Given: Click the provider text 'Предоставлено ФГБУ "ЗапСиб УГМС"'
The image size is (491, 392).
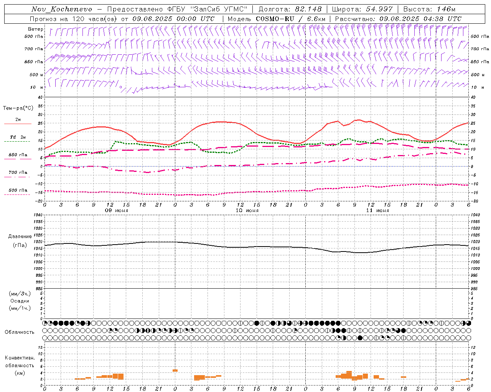Looking at the screenshot, I should pyautogui.click(x=178, y=9).
